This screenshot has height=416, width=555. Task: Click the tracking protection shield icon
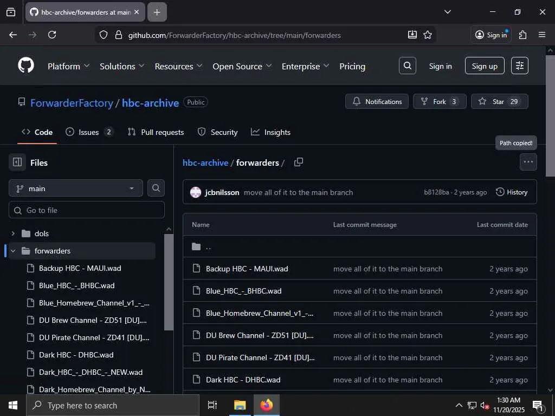point(104,35)
